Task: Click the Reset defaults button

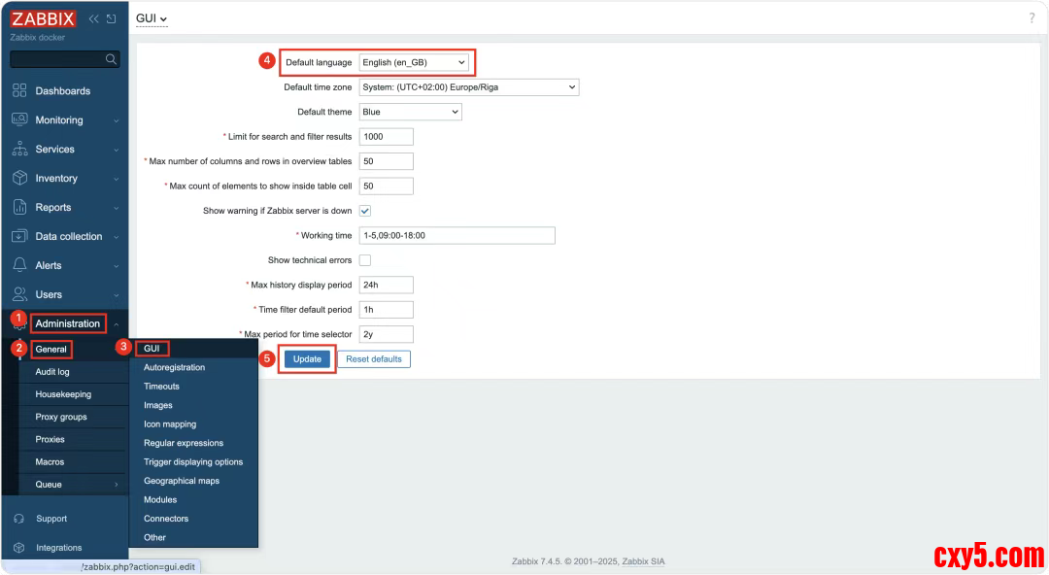Action: click(x=374, y=359)
